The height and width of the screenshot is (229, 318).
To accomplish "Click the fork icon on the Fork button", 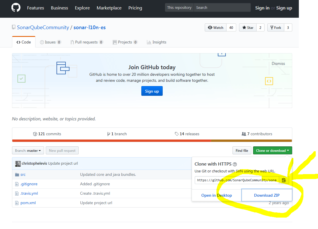I will [272, 27].
